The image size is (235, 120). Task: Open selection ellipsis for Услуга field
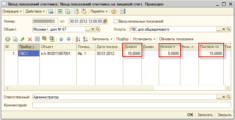click(x=219, y=29)
